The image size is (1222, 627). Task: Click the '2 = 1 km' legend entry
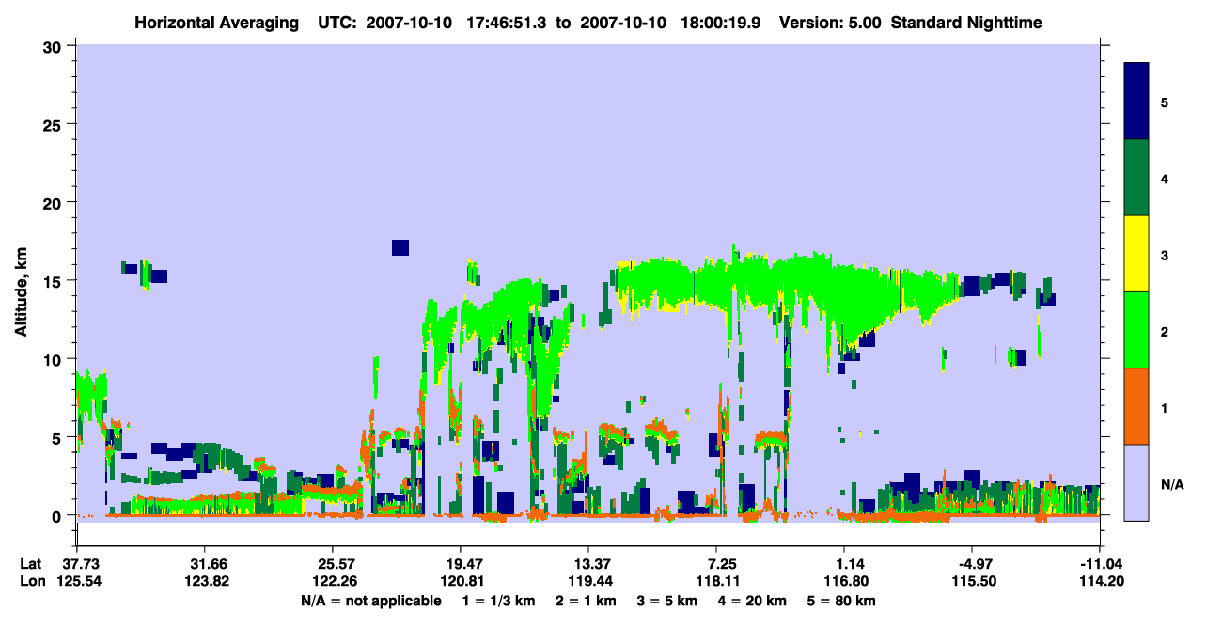pos(586,601)
